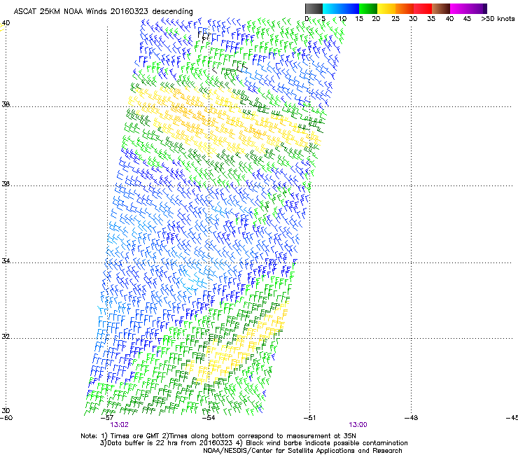The height and width of the screenshot is (455, 518).
Task: Select the yellow 20-25 knots legend color
Action: coord(386,8)
